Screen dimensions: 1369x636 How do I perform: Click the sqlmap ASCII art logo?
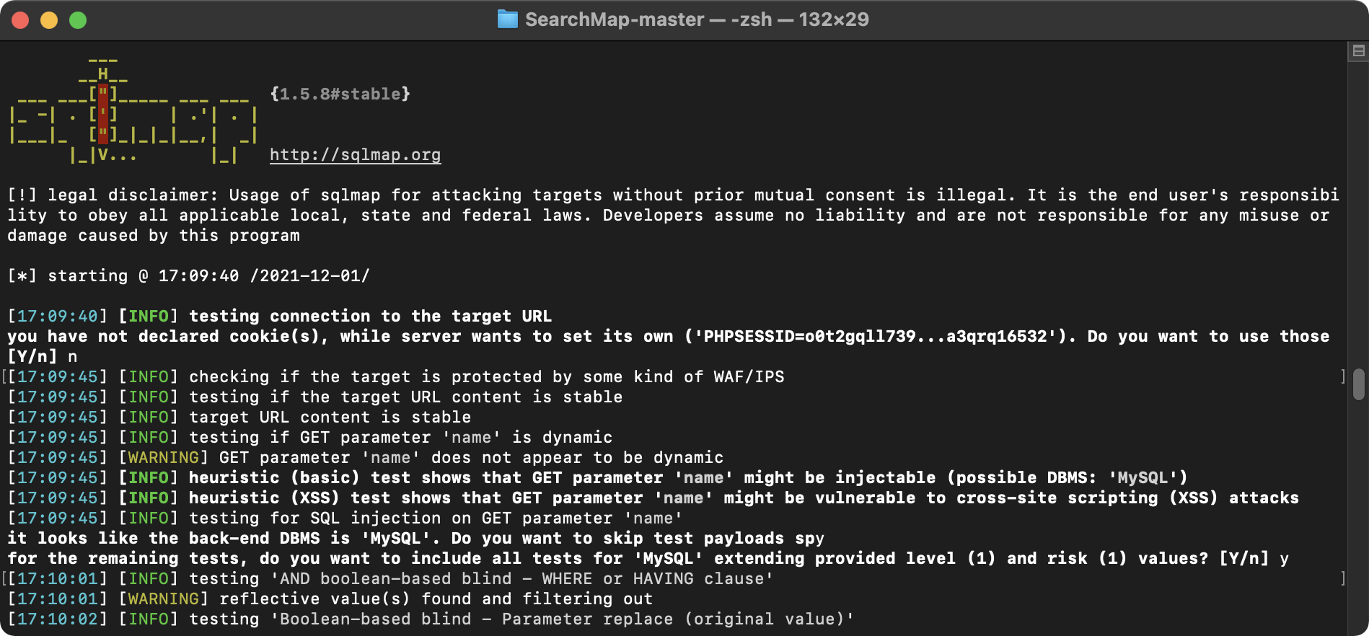coord(133,110)
